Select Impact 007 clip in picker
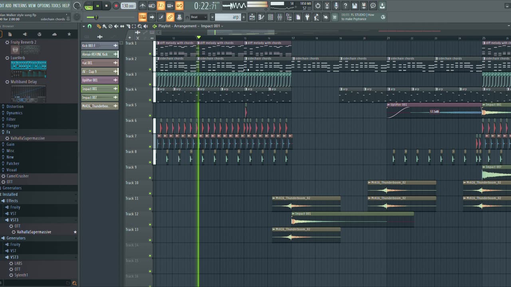Viewport: 511px width, 287px height. [100, 97]
